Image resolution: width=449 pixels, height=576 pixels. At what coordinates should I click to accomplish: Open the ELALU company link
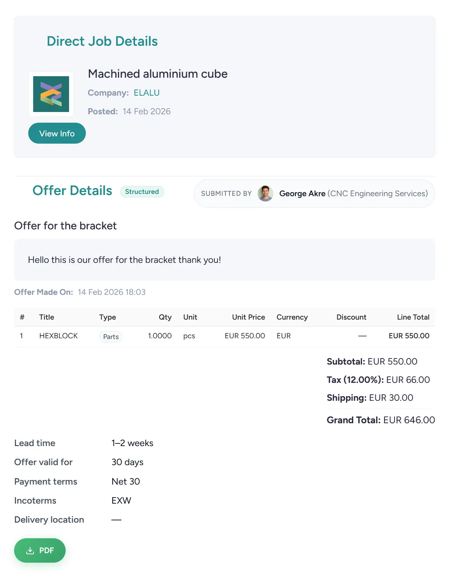pos(146,93)
